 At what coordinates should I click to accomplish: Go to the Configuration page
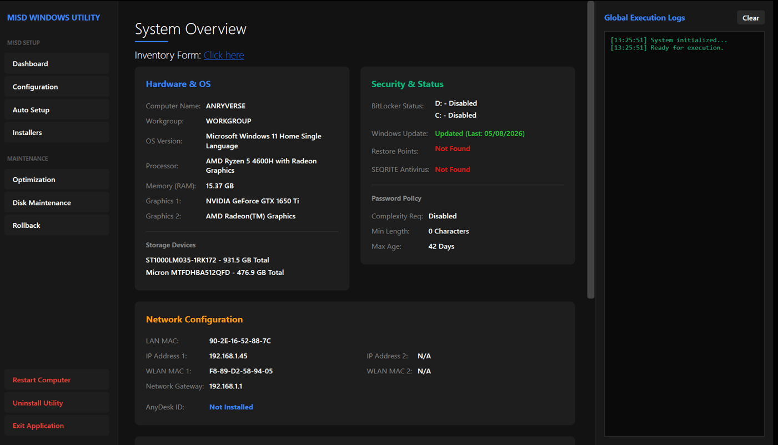(x=57, y=87)
